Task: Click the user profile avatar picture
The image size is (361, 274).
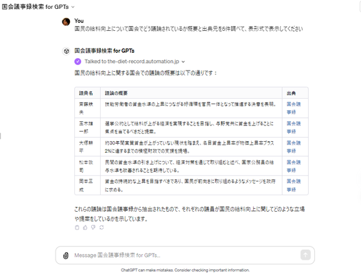Action: tap(66, 22)
